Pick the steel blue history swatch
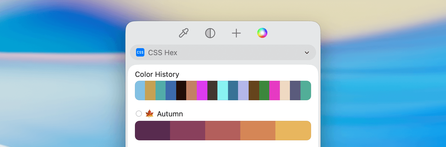 point(233,90)
